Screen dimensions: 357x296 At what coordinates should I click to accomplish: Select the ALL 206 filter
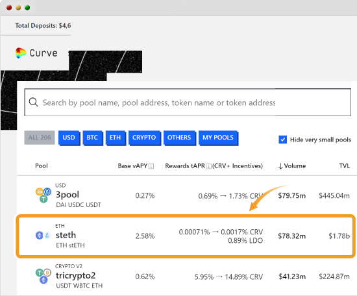click(x=40, y=138)
